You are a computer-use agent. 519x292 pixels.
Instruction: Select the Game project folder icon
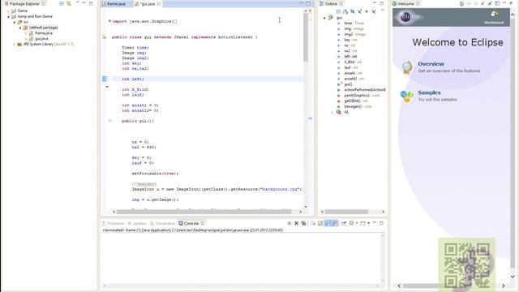pos(14,11)
